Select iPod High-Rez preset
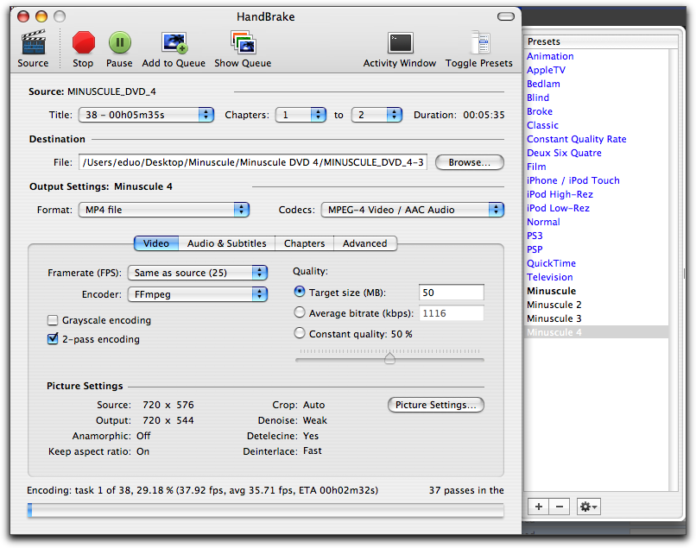The width and height of the screenshot is (696, 548). click(x=596, y=194)
